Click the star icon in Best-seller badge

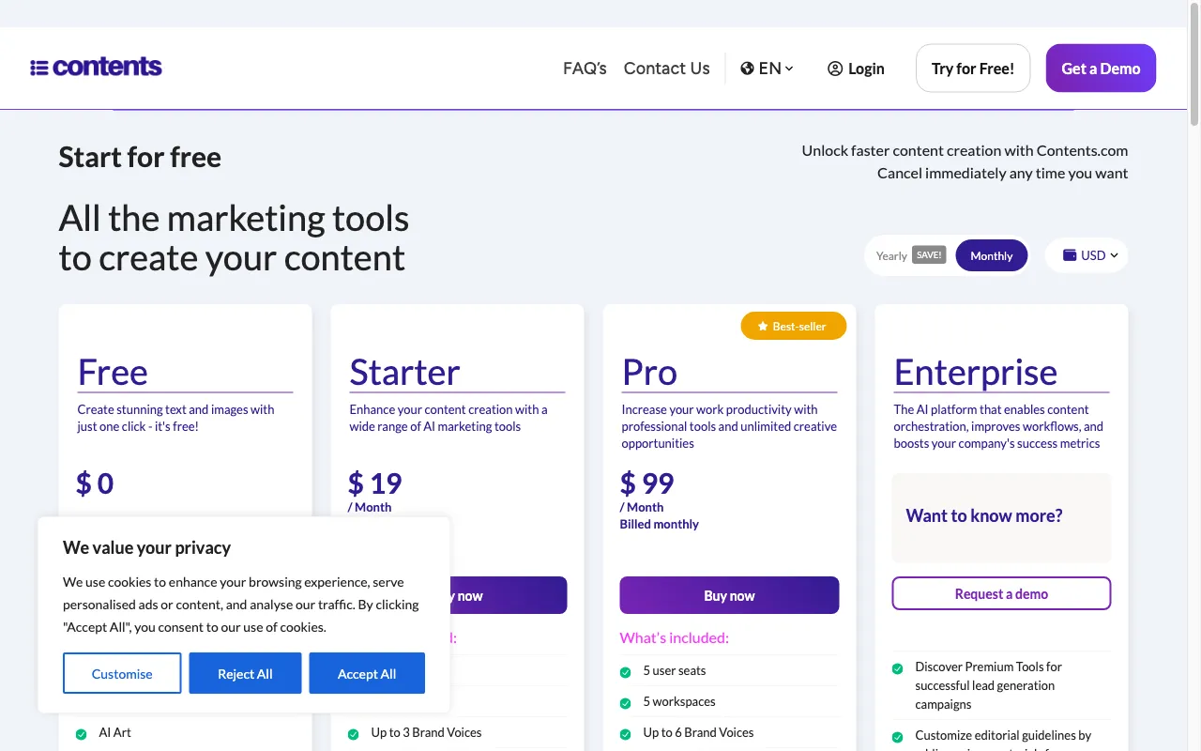762,327
